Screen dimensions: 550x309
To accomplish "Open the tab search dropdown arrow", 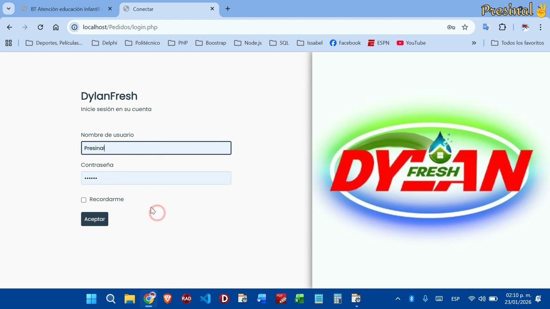I will tap(8, 9).
